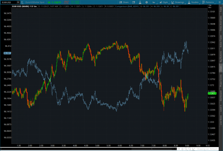
Task: Open the Drawing set: Default selector
Action: 207,149
